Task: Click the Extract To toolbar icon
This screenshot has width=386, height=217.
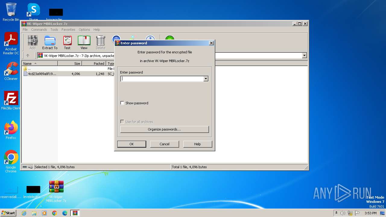Action: click(50, 42)
